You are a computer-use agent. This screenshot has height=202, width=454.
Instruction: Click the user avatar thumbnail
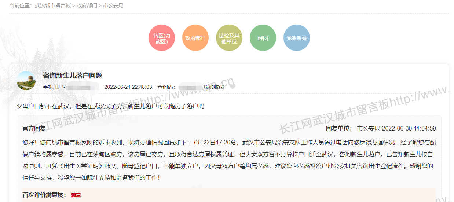[x=26, y=81]
